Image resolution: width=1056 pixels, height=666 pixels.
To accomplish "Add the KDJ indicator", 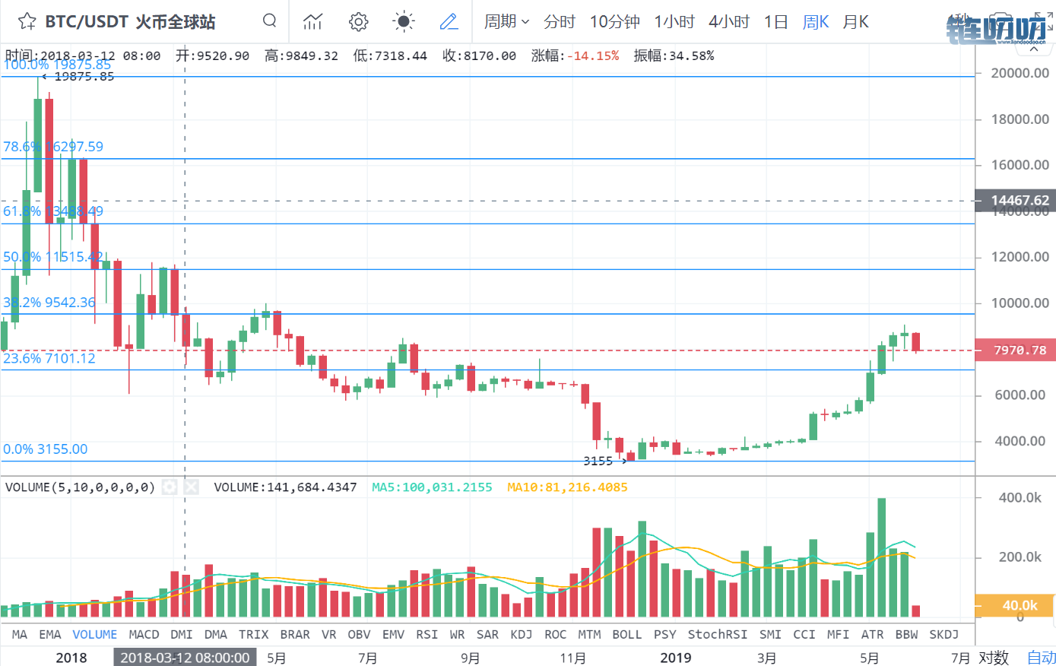I will (x=522, y=634).
